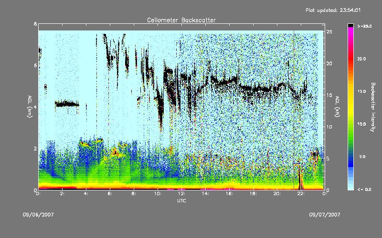Click the "10" tick on the kft axis
Screen dimensions: 382x238
coord(329,127)
